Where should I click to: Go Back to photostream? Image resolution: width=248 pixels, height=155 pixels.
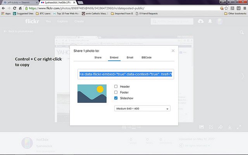click(19, 31)
